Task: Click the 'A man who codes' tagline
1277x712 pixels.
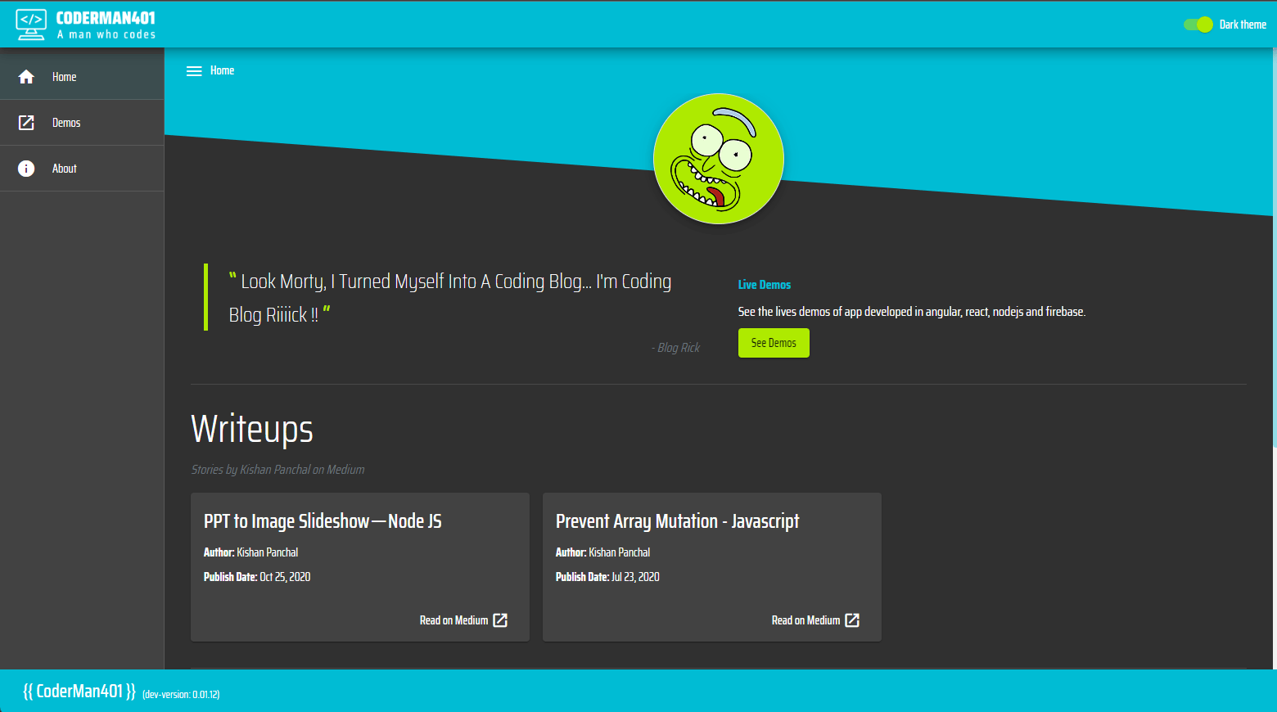Action: [106, 34]
